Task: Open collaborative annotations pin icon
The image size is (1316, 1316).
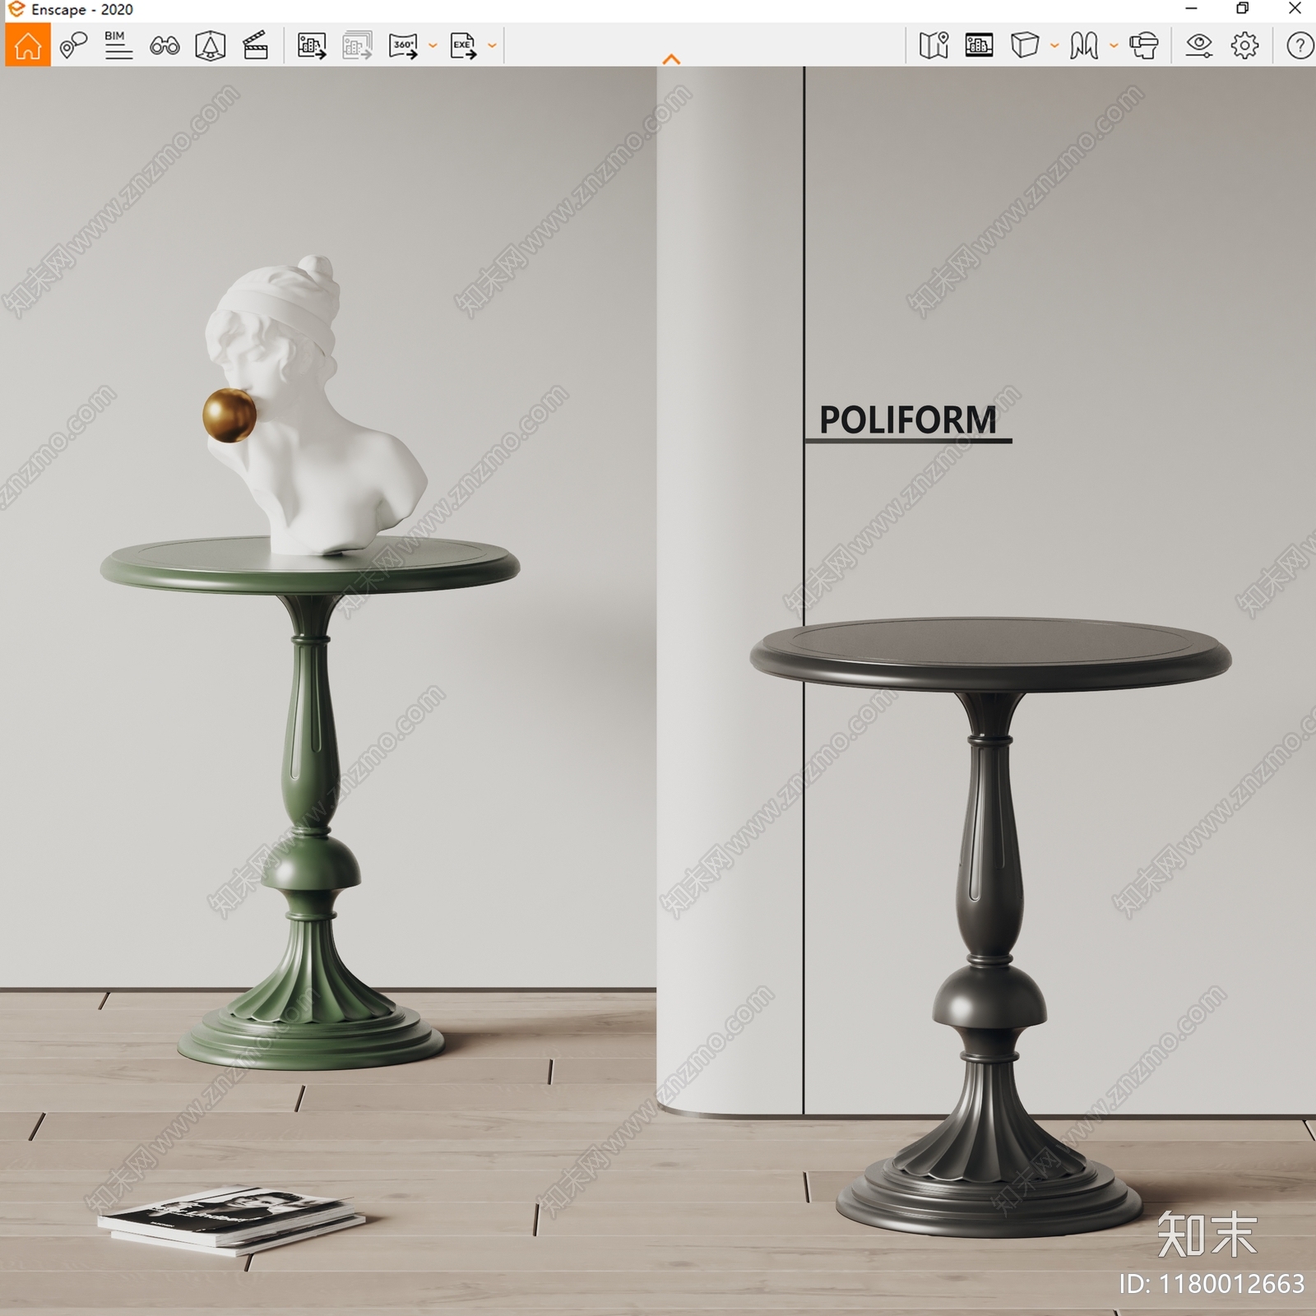Action: coord(73,45)
